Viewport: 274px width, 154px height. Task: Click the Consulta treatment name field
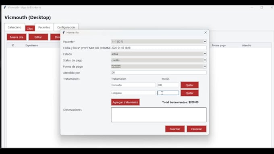click(133, 85)
